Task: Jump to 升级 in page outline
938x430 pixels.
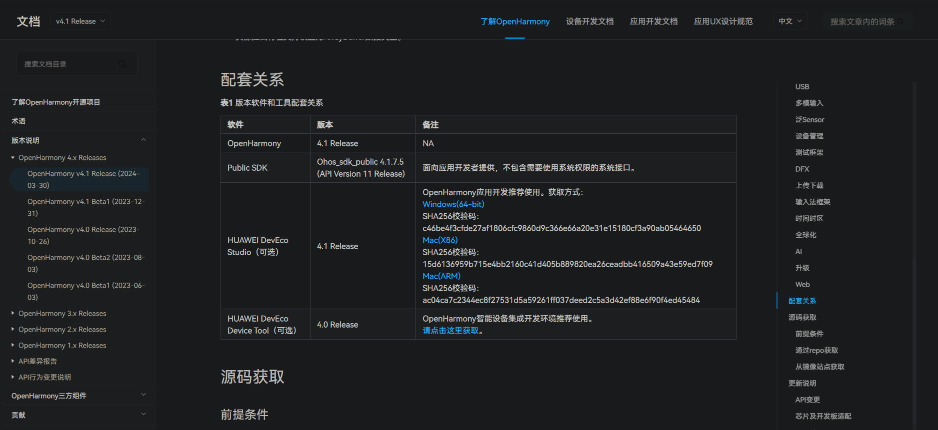Action: tap(802, 268)
